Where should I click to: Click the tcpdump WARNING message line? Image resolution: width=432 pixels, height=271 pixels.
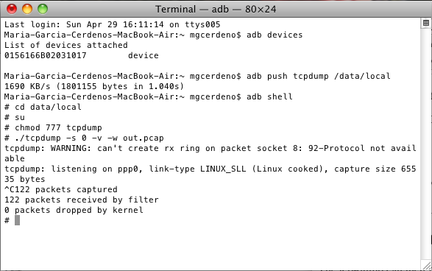pyautogui.click(x=210, y=154)
